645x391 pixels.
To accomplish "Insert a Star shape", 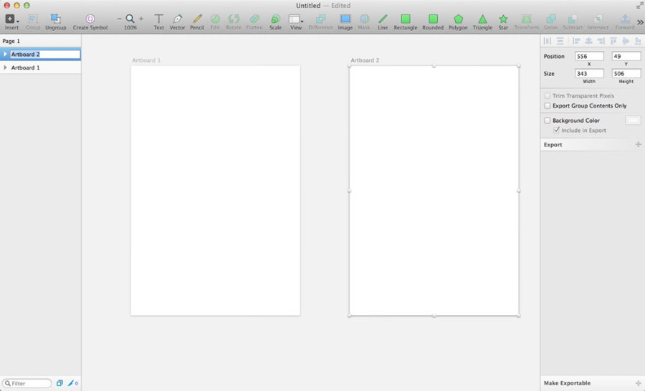I will 503,22.
